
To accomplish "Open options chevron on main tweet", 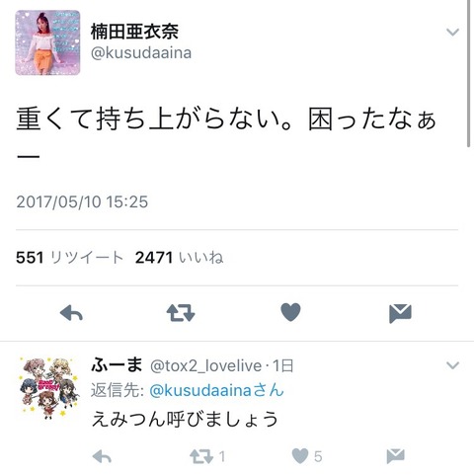I will tap(452, 32).
